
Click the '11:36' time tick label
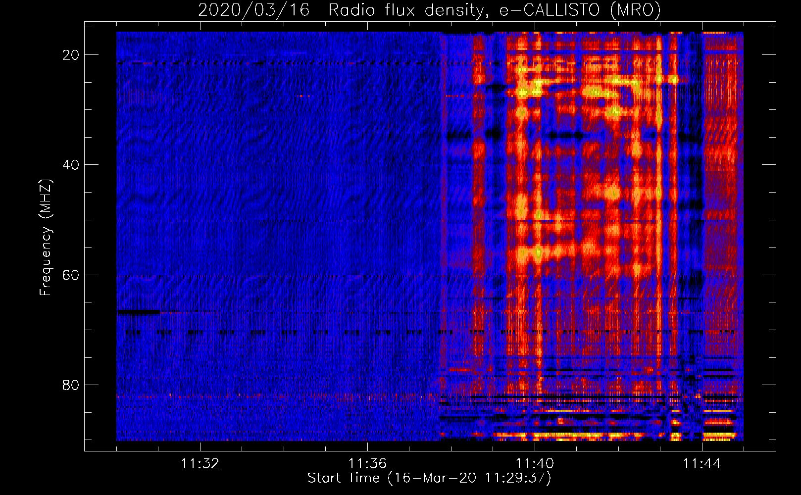pyautogui.click(x=367, y=464)
